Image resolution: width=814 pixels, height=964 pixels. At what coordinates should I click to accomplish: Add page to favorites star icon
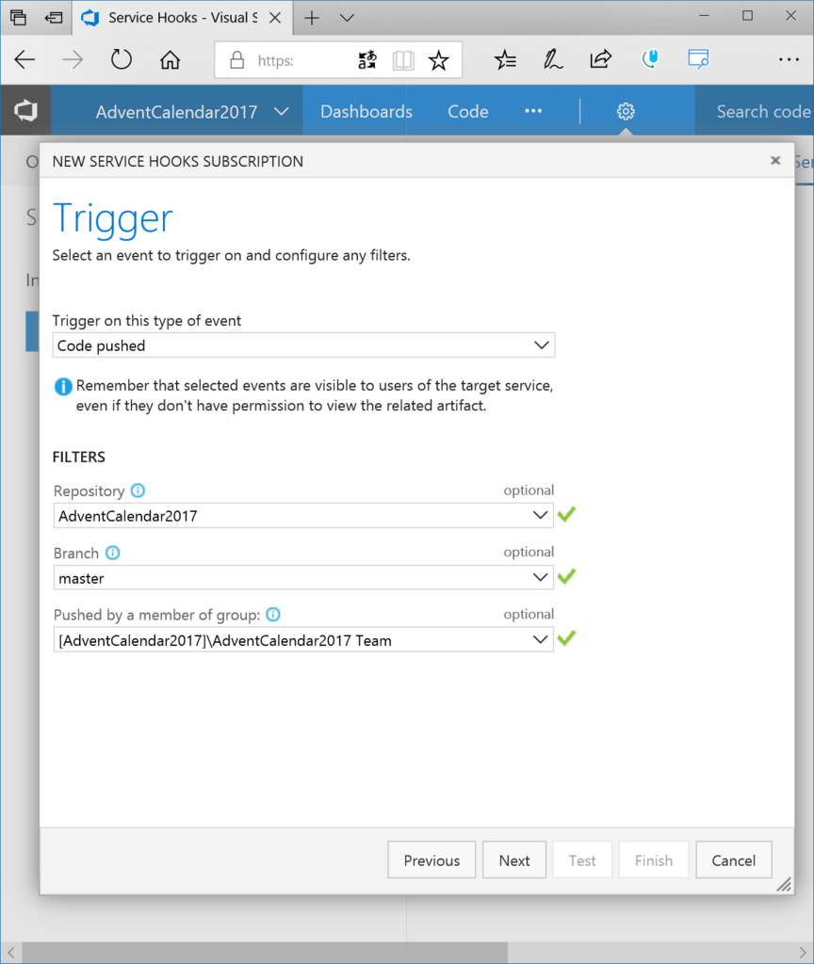pos(439,59)
